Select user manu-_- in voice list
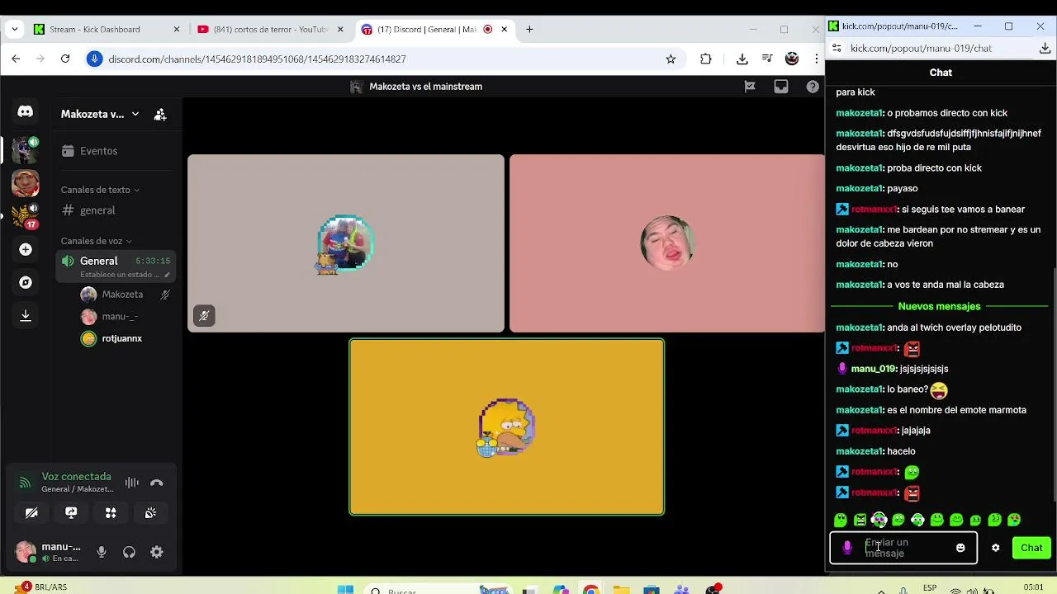 pyautogui.click(x=120, y=317)
